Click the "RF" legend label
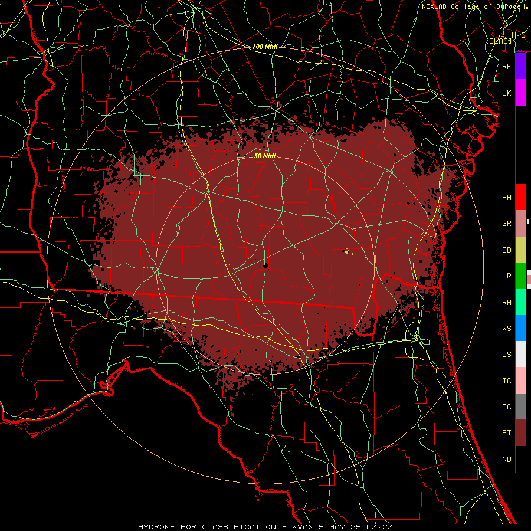The height and width of the screenshot is (531, 531). 506,66
